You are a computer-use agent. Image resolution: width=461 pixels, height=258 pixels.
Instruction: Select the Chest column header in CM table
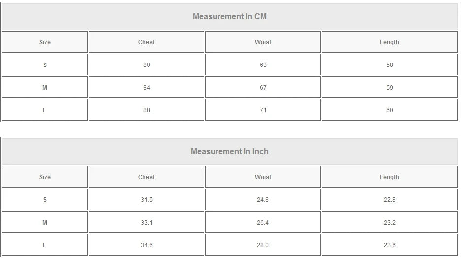tap(146, 42)
